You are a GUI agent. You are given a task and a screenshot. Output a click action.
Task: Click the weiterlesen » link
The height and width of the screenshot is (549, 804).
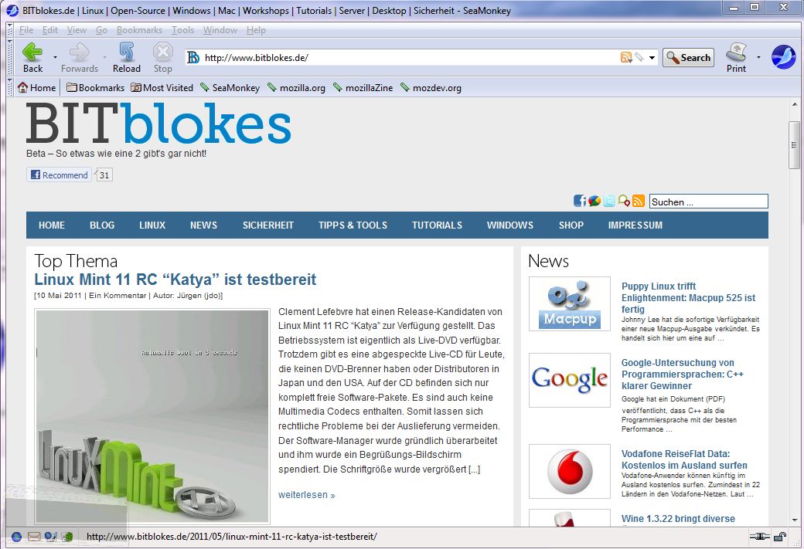click(307, 495)
